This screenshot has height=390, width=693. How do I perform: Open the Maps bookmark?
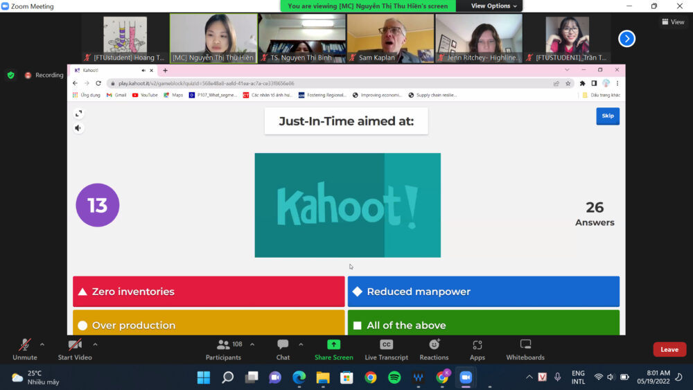tap(173, 95)
